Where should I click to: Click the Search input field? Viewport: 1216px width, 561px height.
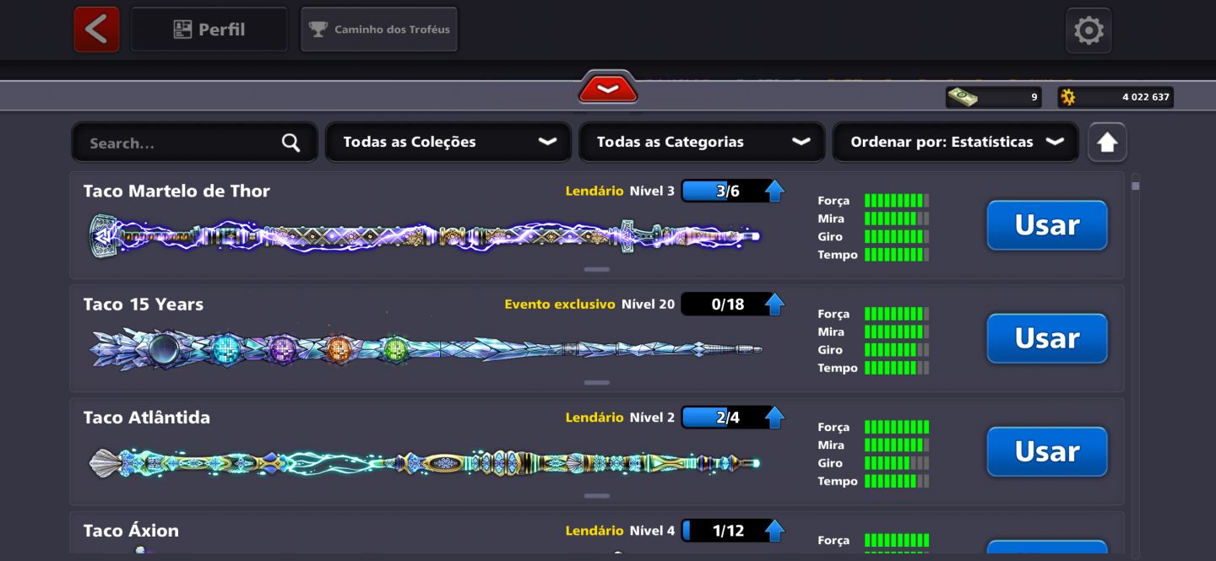pyautogui.click(x=194, y=143)
